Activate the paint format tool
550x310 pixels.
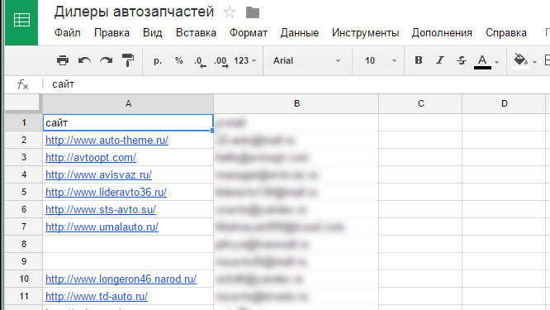click(x=128, y=60)
